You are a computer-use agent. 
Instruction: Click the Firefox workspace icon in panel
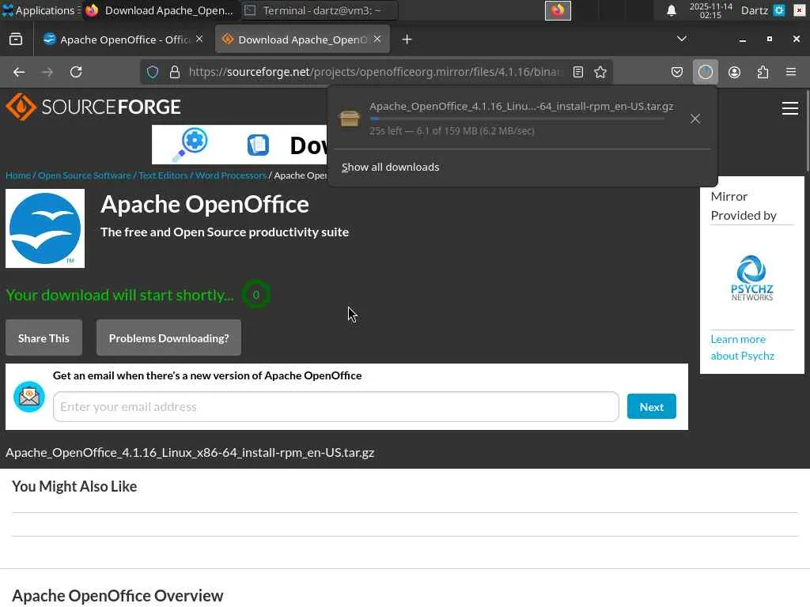558,10
